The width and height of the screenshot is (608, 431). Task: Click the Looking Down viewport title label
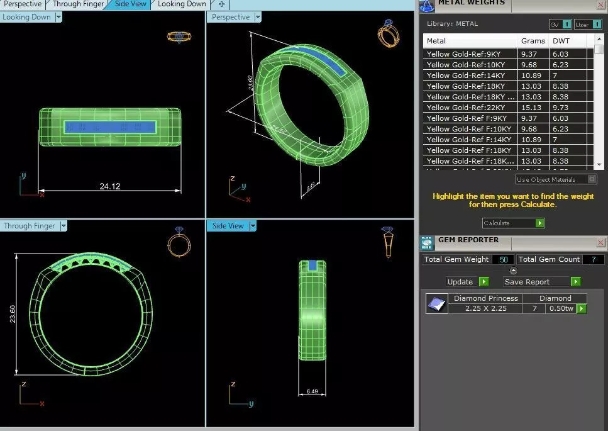(x=27, y=17)
